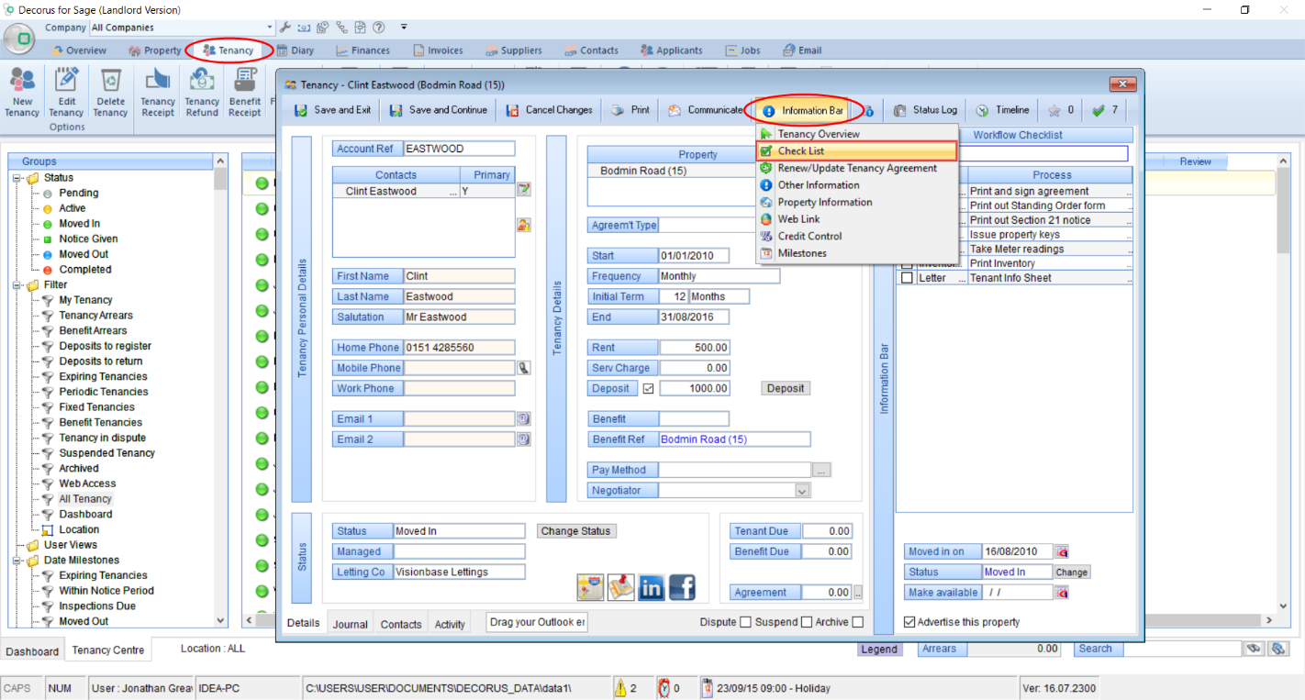Launch the Tenancy Refund tool
The image size is (1305, 700).
(202, 93)
